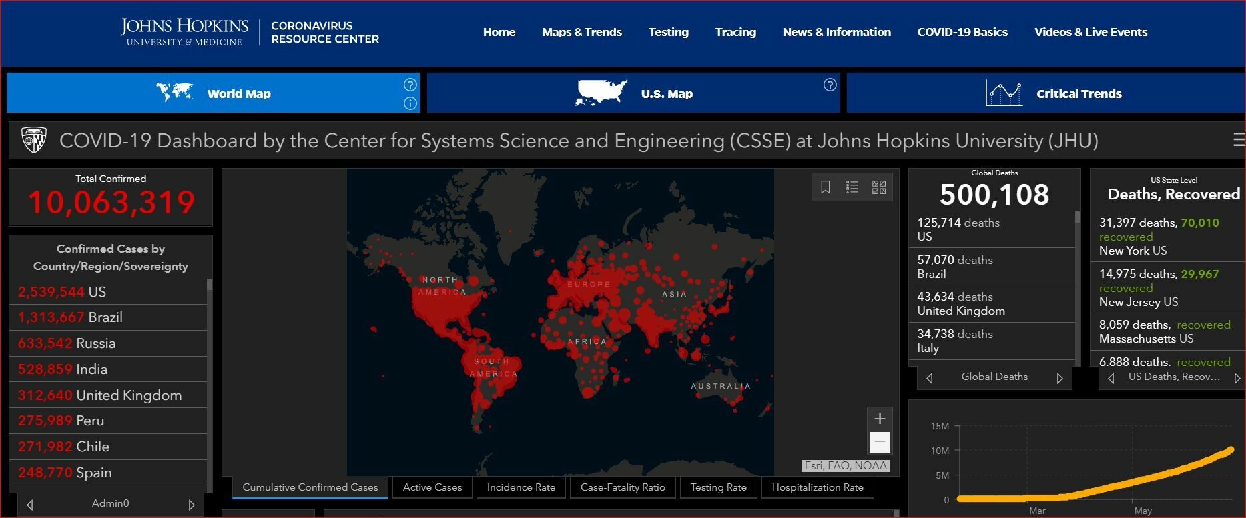Image resolution: width=1246 pixels, height=518 pixels.
Task: Click the Massachusetts US deaths entry
Action: pyautogui.click(x=1169, y=331)
